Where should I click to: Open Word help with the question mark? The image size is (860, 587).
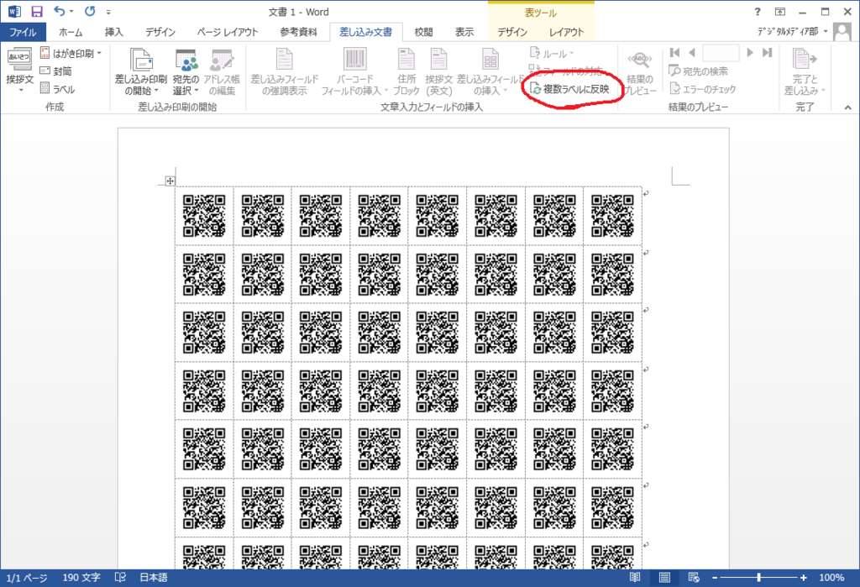(758, 12)
